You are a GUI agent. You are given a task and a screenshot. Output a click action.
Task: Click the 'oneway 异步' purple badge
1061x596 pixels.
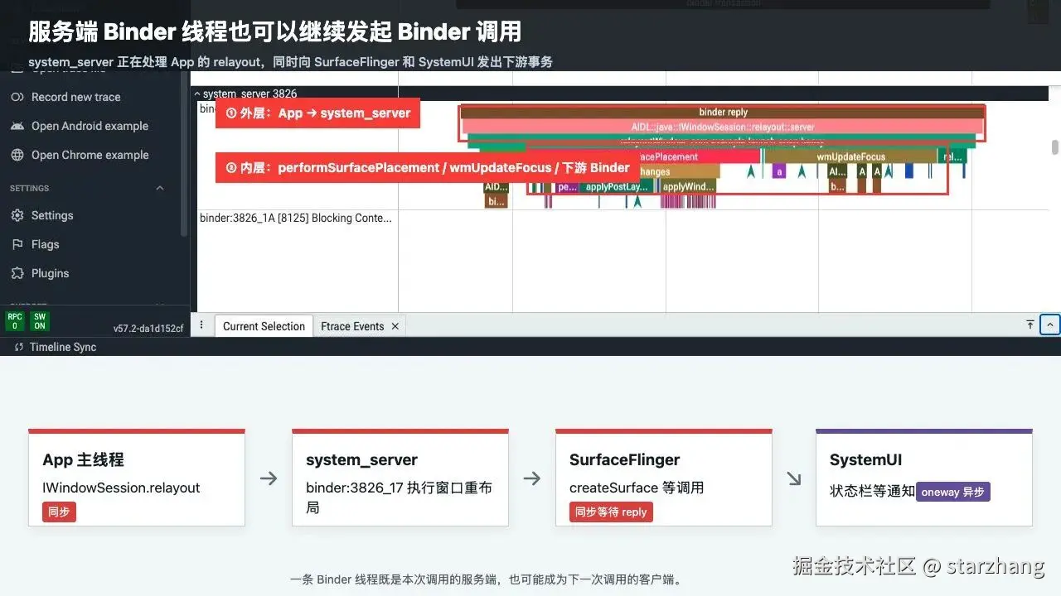pyautogui.click(x=953, y=492)
